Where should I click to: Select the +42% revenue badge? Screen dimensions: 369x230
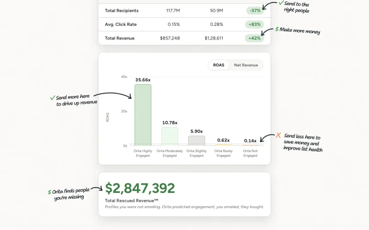[254, 38]
